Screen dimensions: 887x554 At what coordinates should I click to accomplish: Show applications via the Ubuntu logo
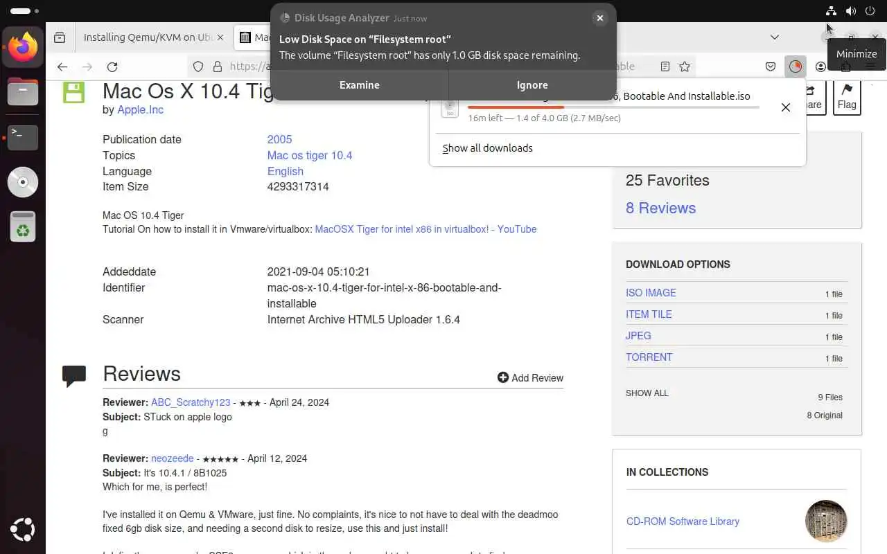(23, 530)
